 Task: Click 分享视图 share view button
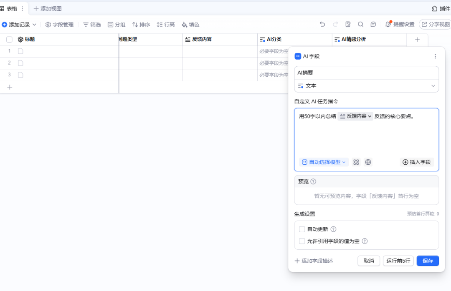coord(435,25)
